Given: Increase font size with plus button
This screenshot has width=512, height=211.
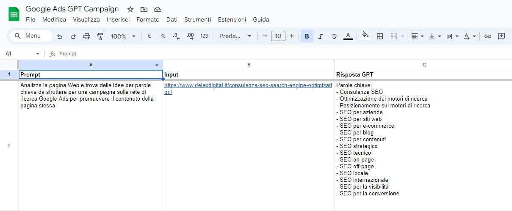Looking at the screenshot, I should point(292,36).
